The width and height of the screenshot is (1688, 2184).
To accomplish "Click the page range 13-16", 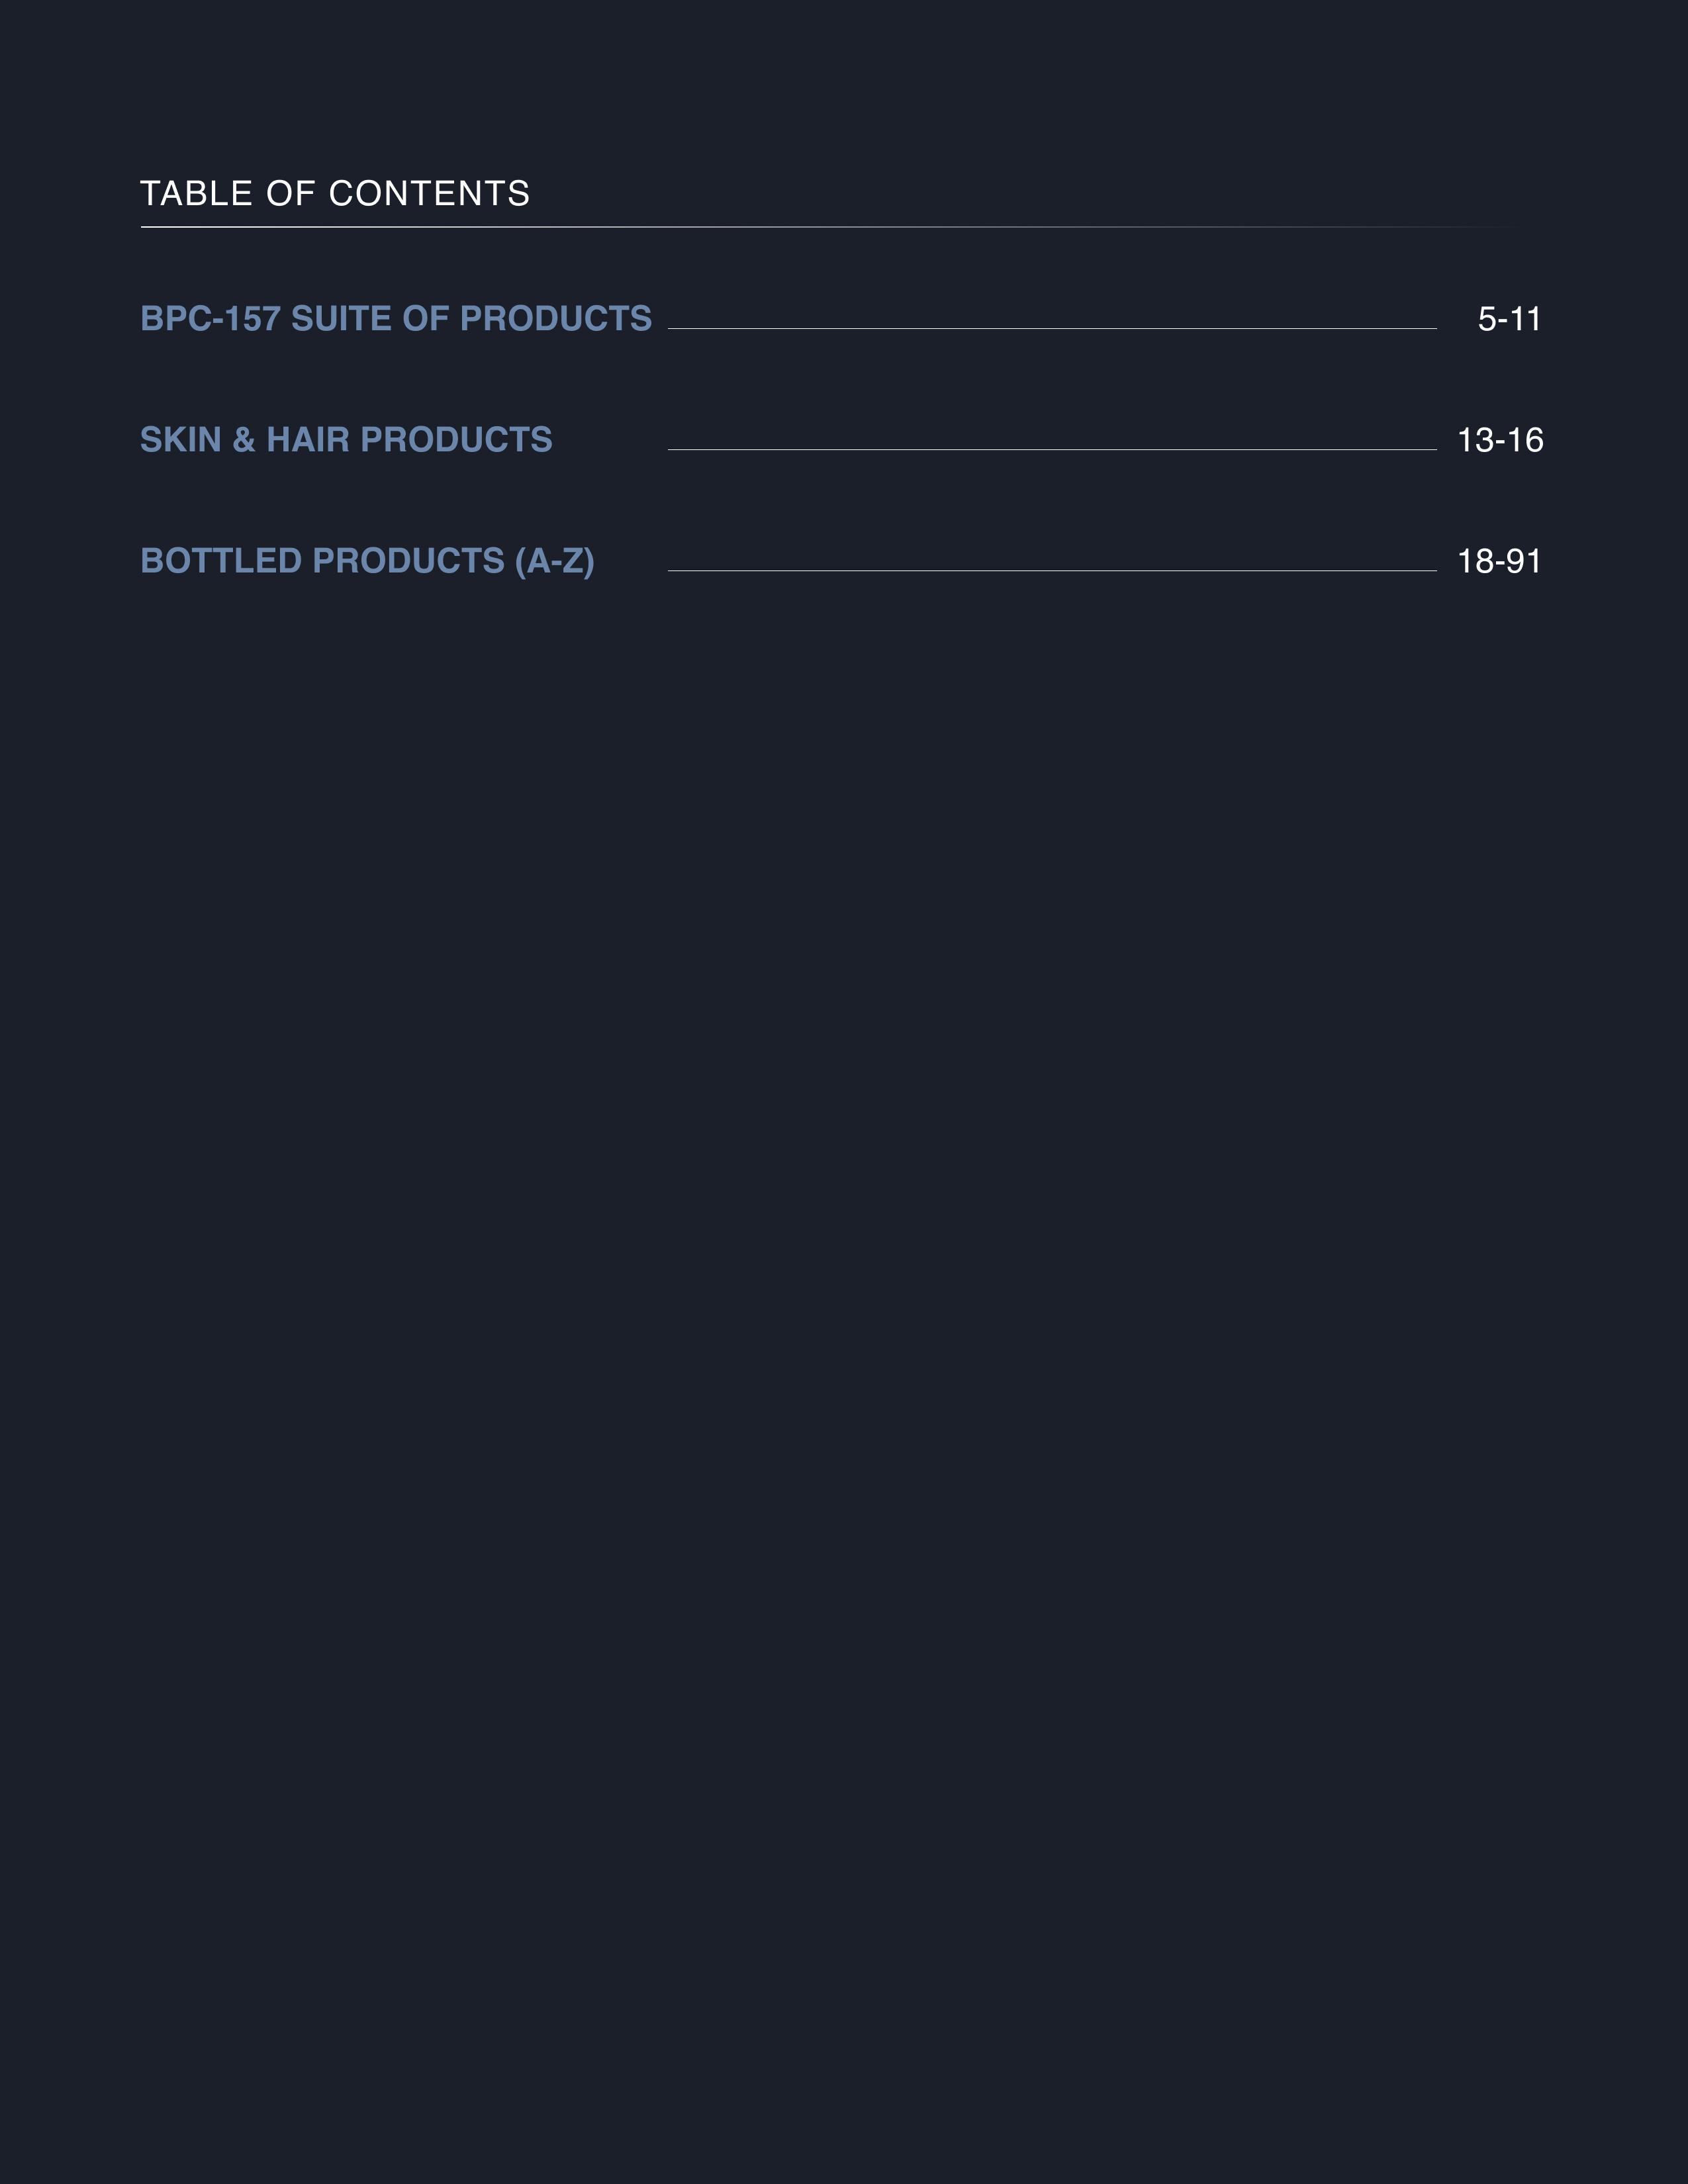I will [x=1500, y=440].
